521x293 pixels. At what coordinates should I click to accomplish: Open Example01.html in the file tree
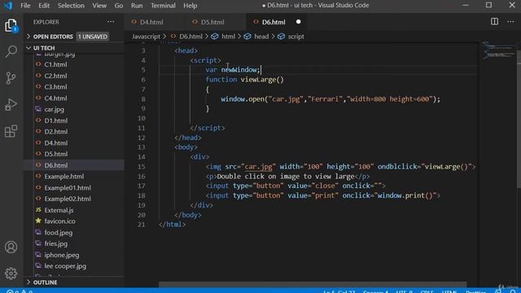[x=68, y=188]
